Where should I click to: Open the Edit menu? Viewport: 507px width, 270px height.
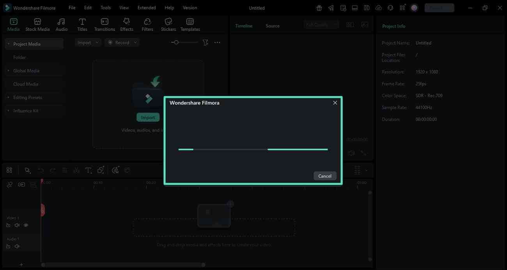tap(88, 8)
